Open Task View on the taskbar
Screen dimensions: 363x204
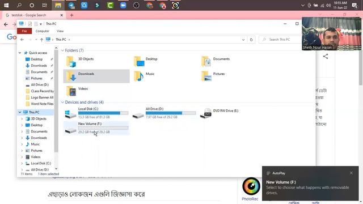[44, 5]
